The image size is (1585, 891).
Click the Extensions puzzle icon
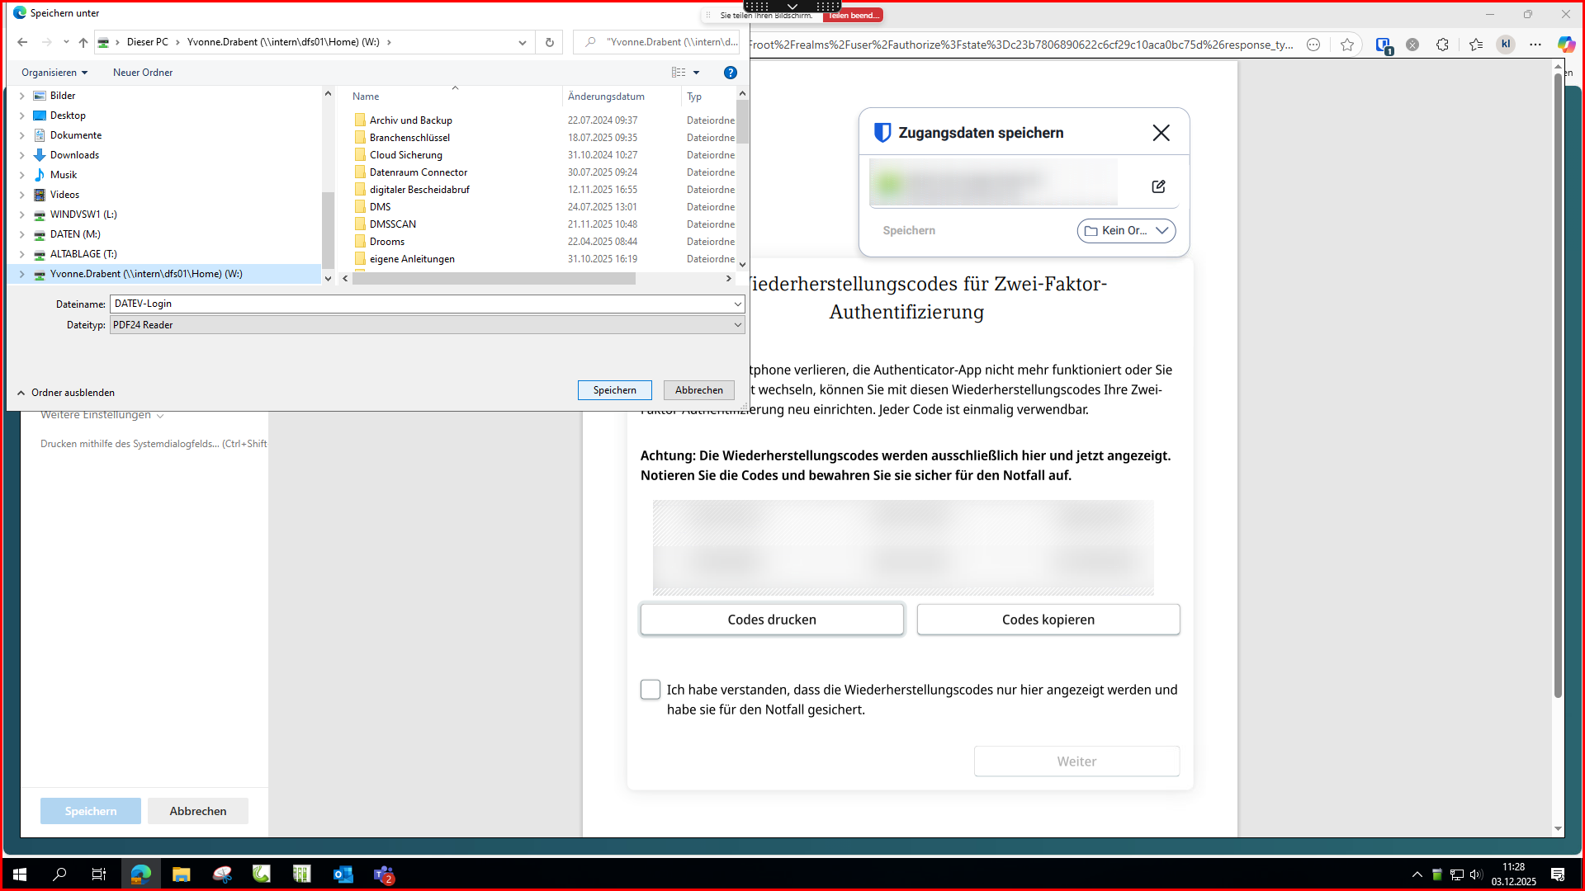point(1442,45)
